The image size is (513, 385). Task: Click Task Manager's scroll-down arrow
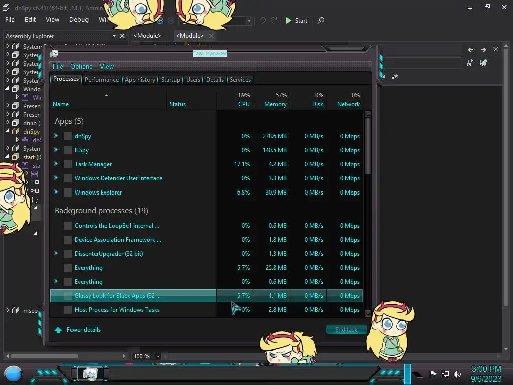pyautogui.click(x=368, y=314)
